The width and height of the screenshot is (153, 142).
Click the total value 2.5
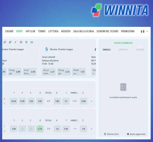click(48, 101)
